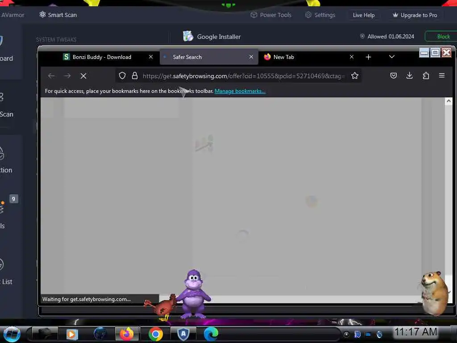Image resolution: width=457 pixels, height=343 pixels.
Task: Open the Firefox extensions menu
Action: pos(426,76)
